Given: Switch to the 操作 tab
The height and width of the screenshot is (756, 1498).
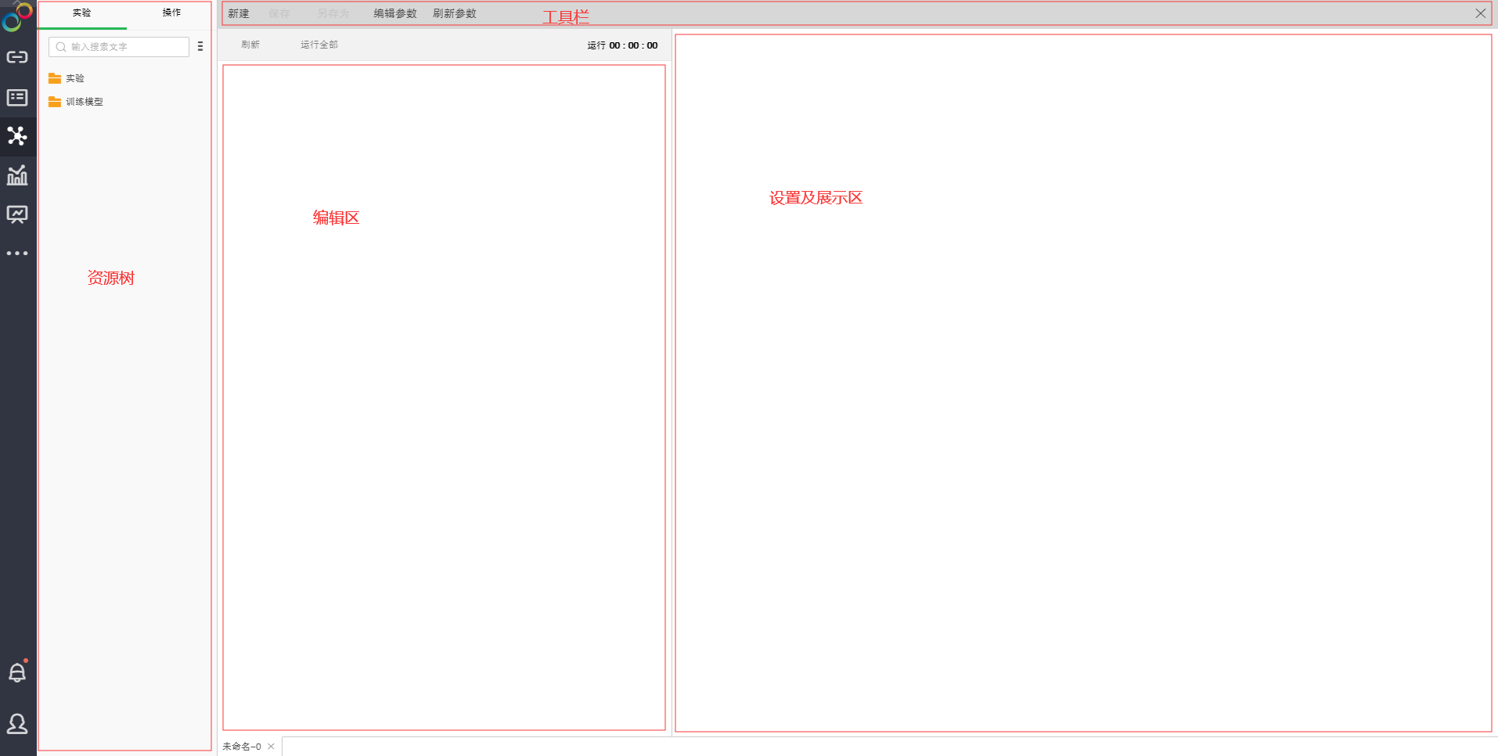Looking at the screenshot, I should 171,13.
